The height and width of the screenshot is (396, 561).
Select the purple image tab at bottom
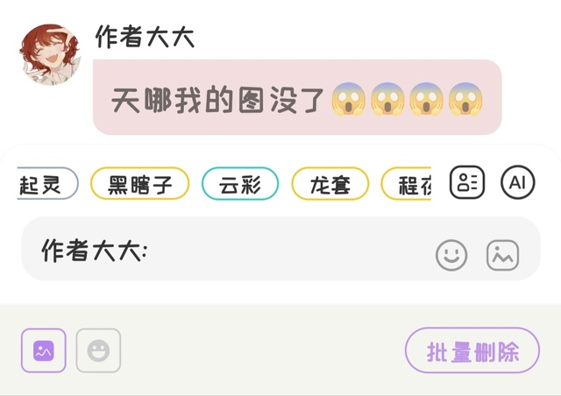click(x=44, y=350)
